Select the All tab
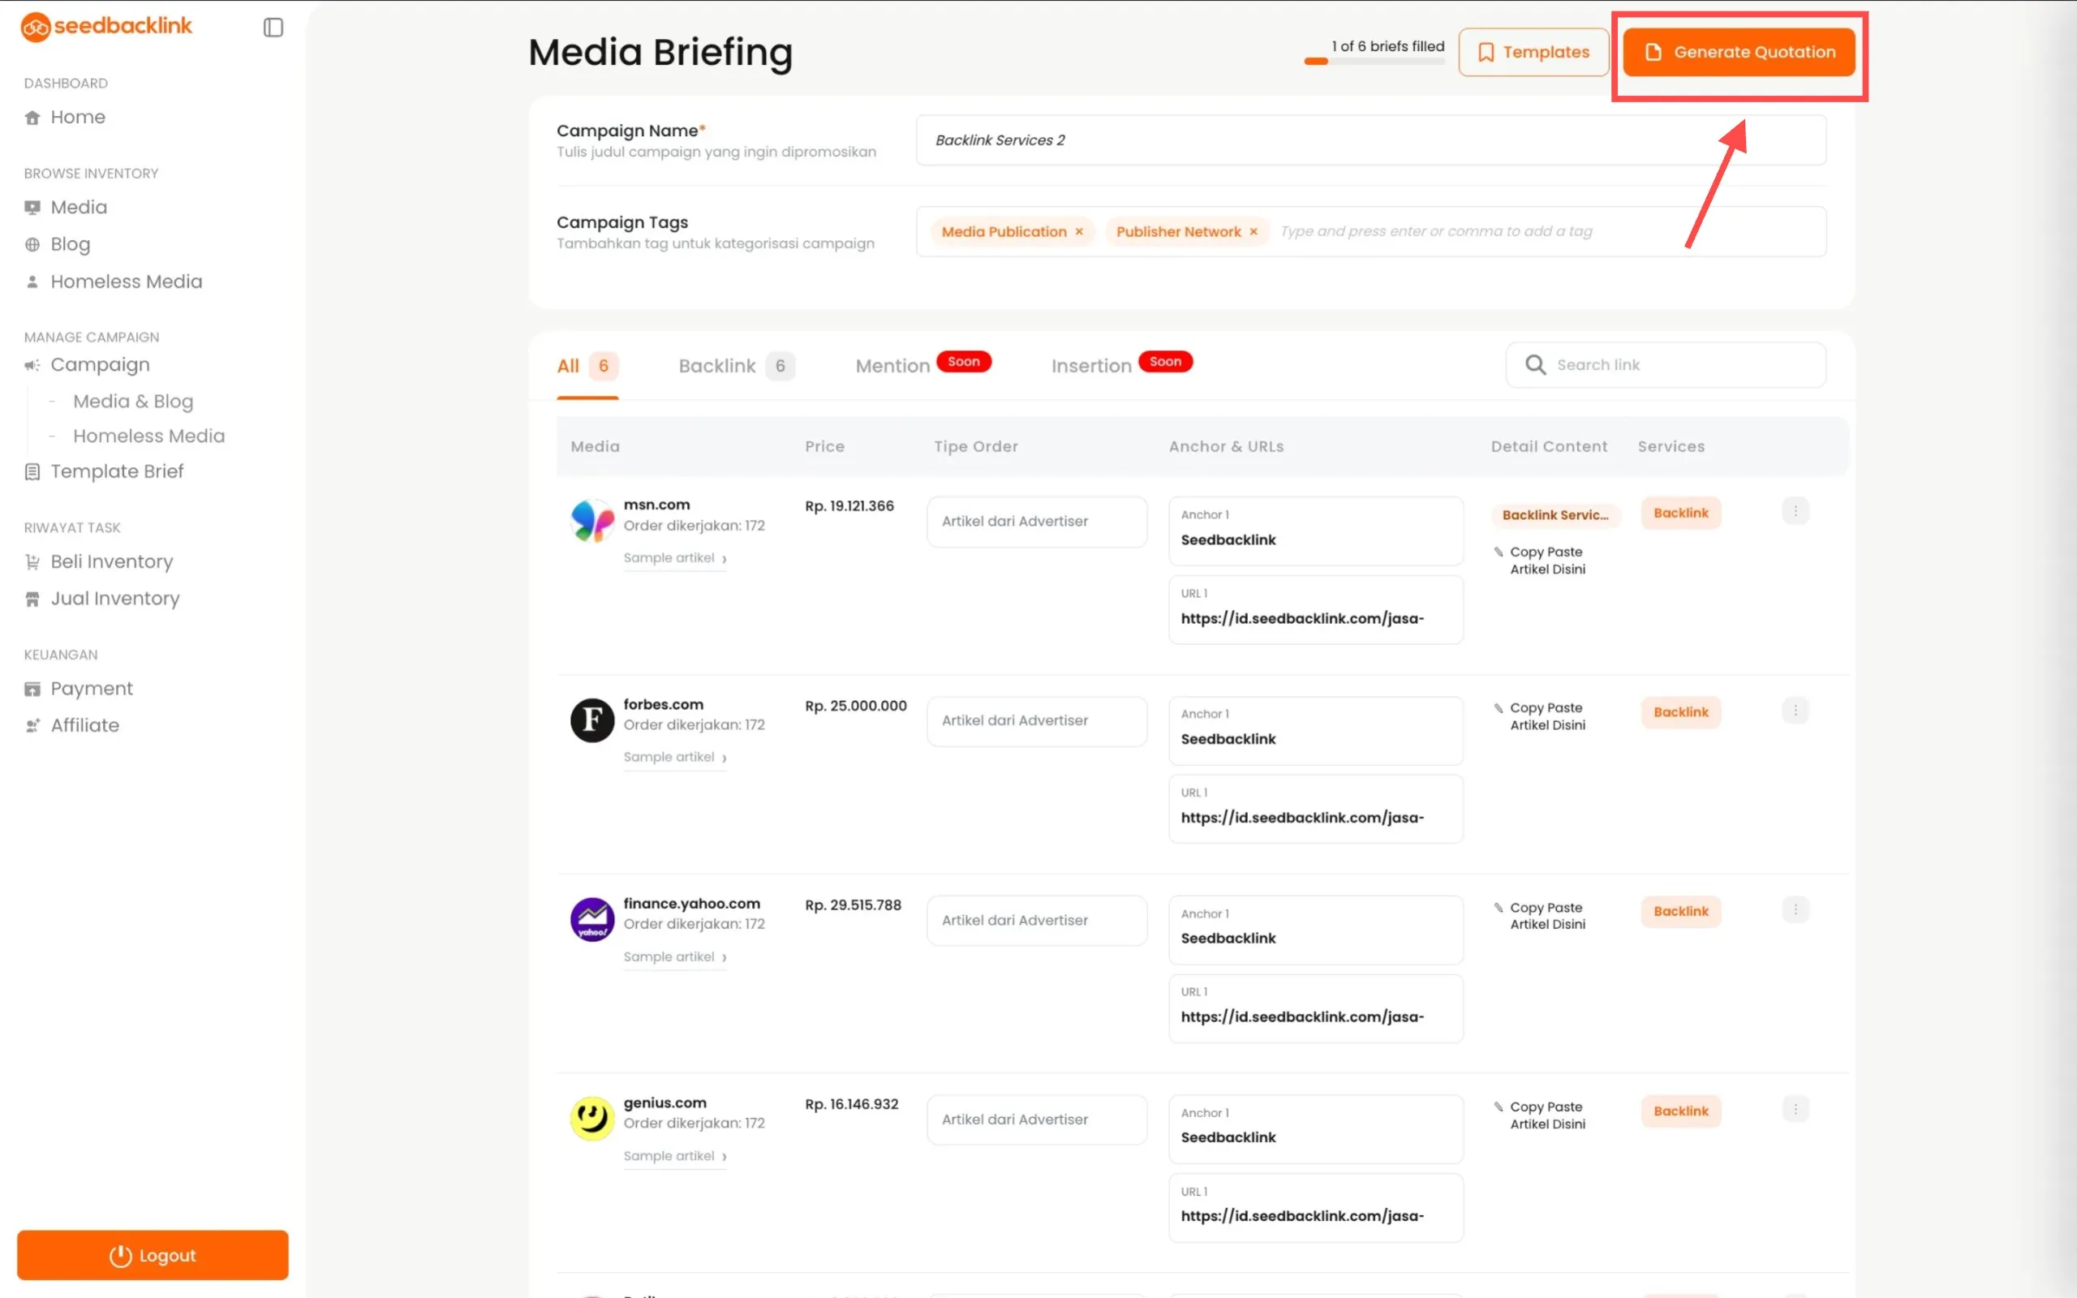Screen dimensions: 2077x1298 tap(587, 366)
